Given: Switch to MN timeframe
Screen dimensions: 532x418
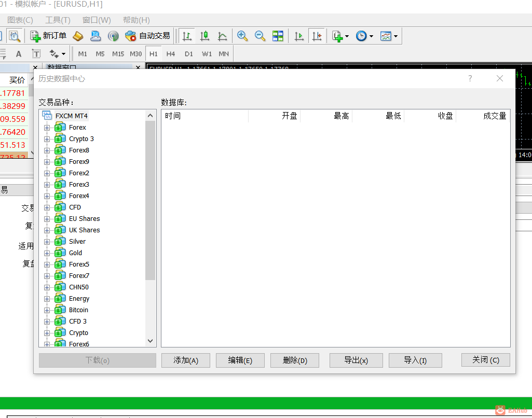Looking at the screenshot, I should click(224, 54).
